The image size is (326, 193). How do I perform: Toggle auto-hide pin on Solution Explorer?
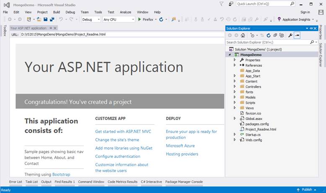312,28
